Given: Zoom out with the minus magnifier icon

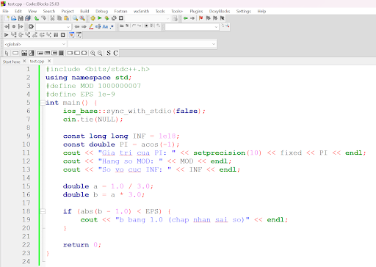Looking at the screenshot, I should (x=100, y=53).
